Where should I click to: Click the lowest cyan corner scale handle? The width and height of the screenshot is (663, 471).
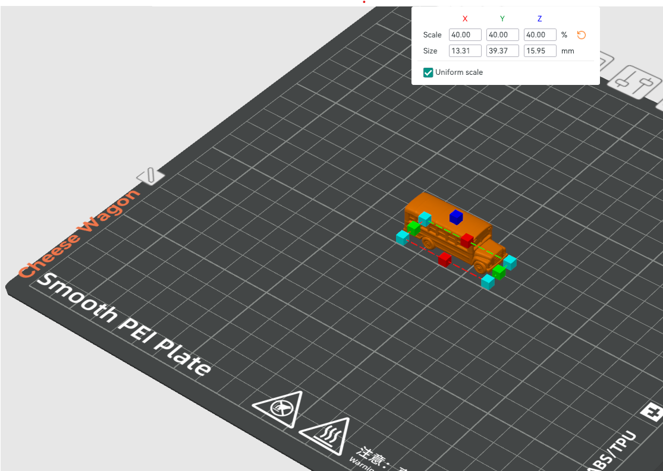click(488, 282)
